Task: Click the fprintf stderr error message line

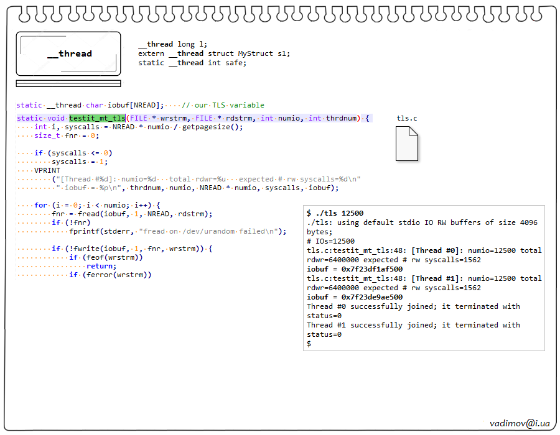Action: [x=177, y=231]
